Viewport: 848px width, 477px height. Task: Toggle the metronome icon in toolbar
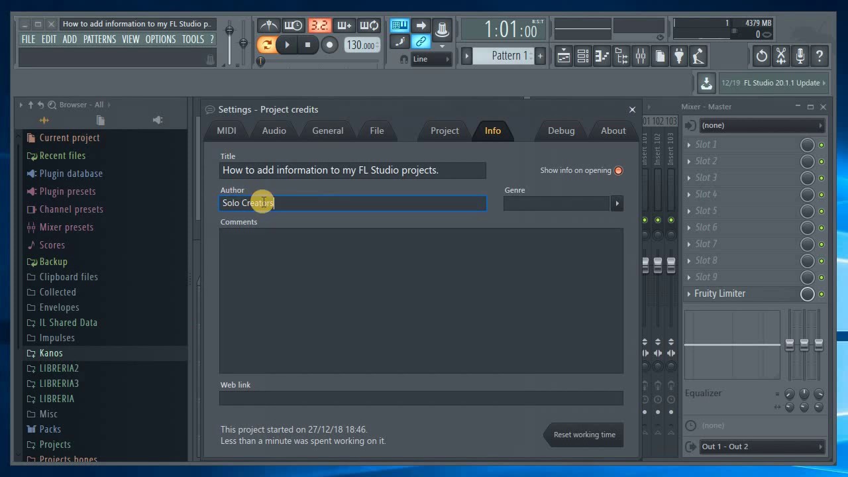(268, 26)
